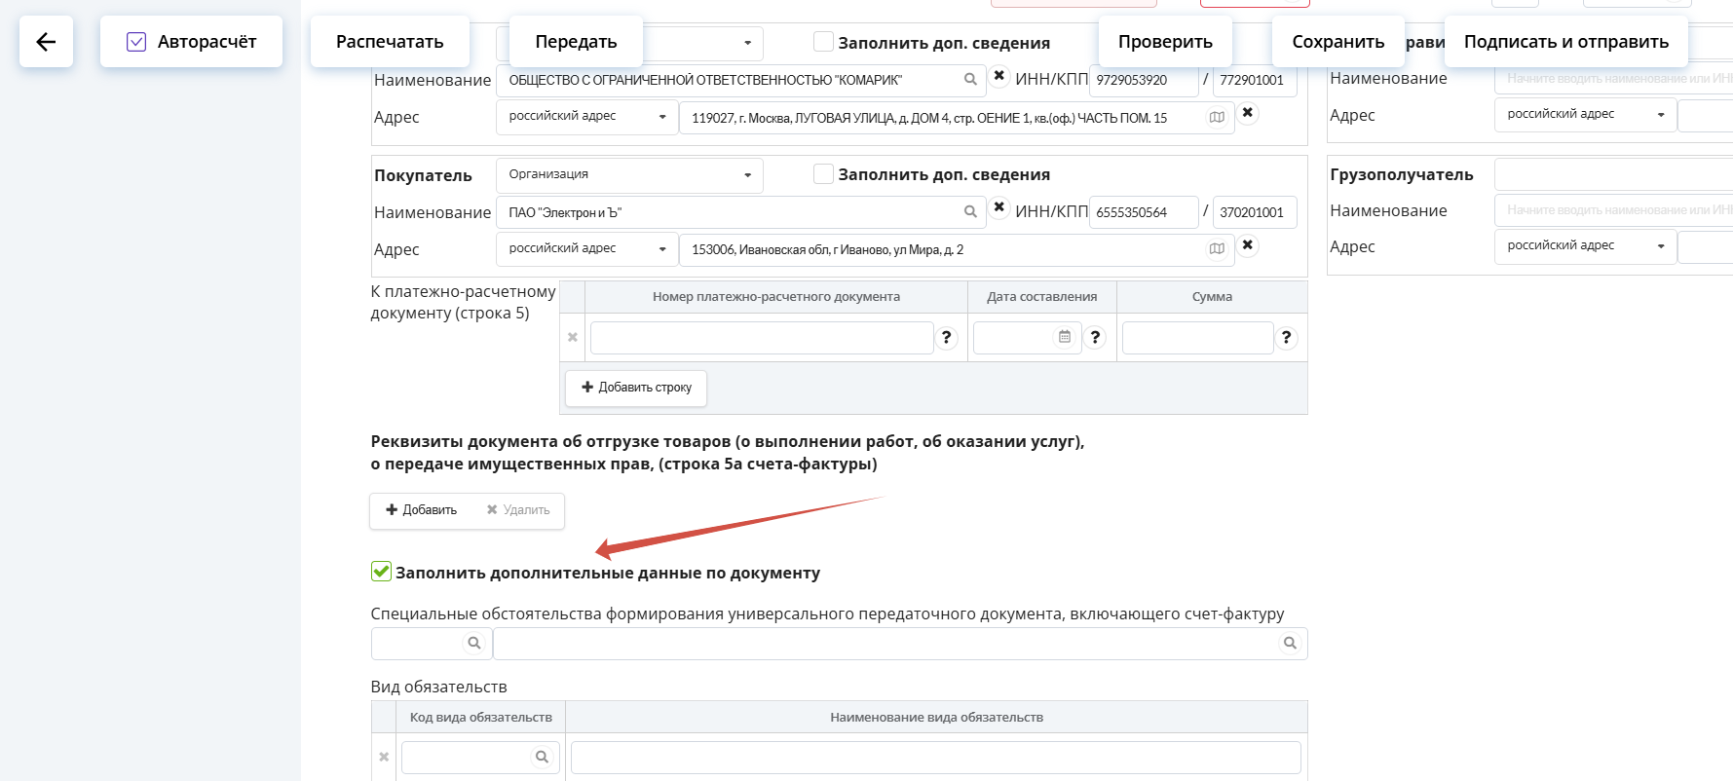
Task: Click search icon in obligation type code
Action: click(x=542, y=758)
